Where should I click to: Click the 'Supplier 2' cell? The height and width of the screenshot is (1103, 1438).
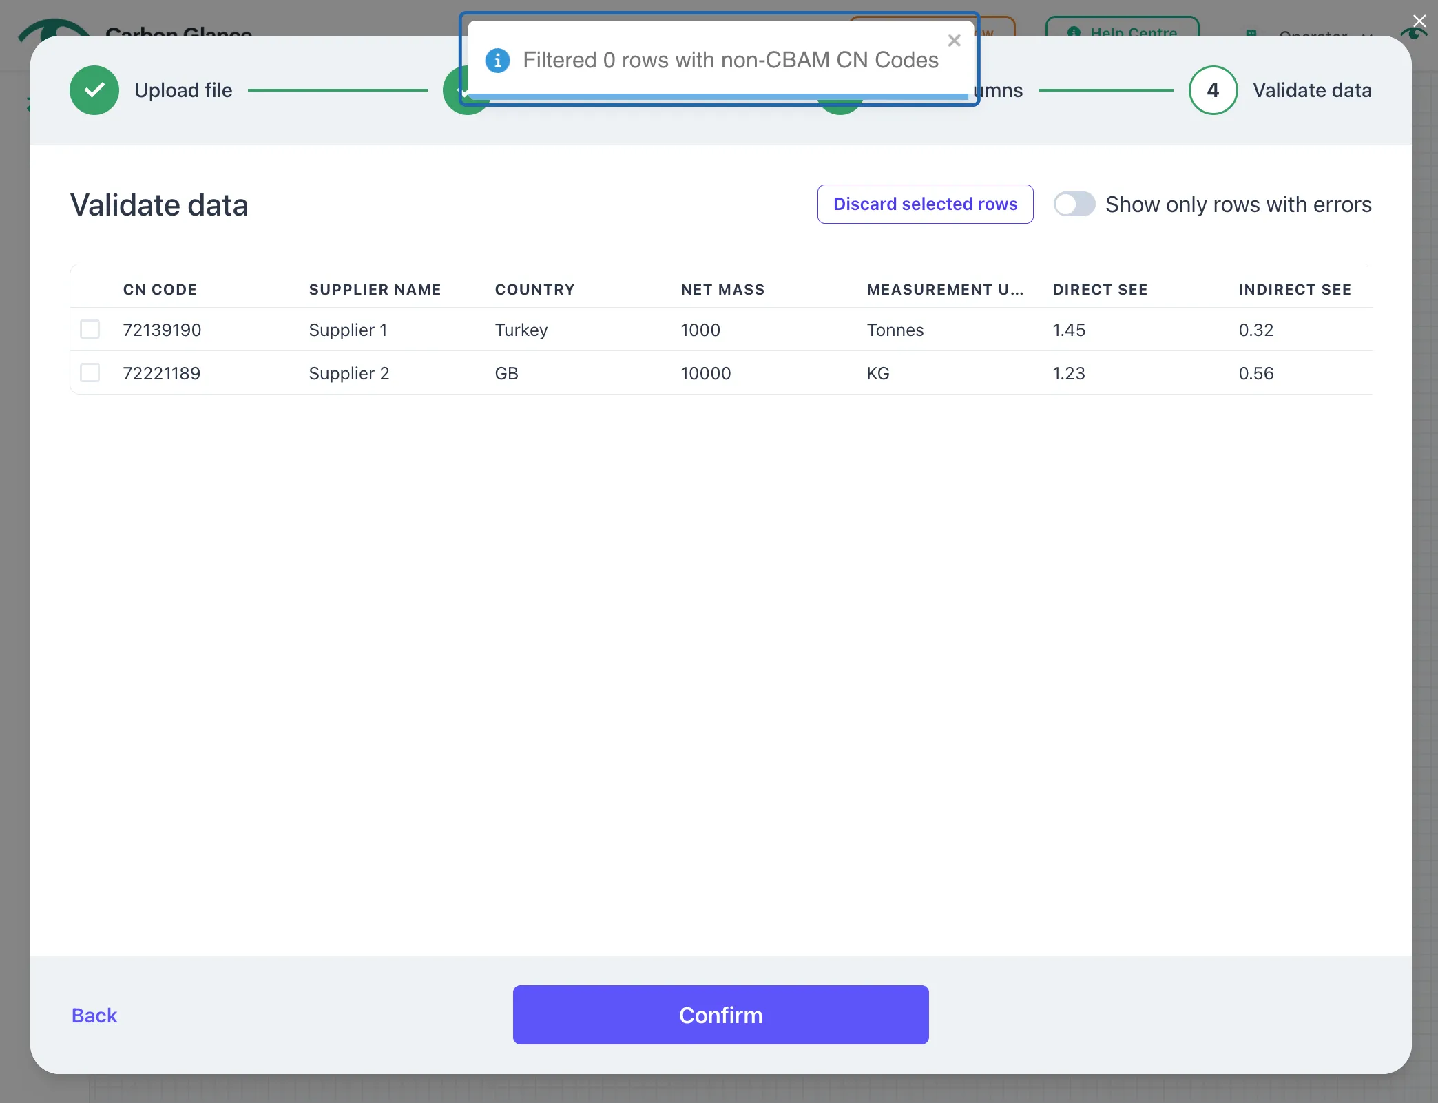[349, 373]
